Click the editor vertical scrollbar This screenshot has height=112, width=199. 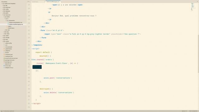[198, 54]
